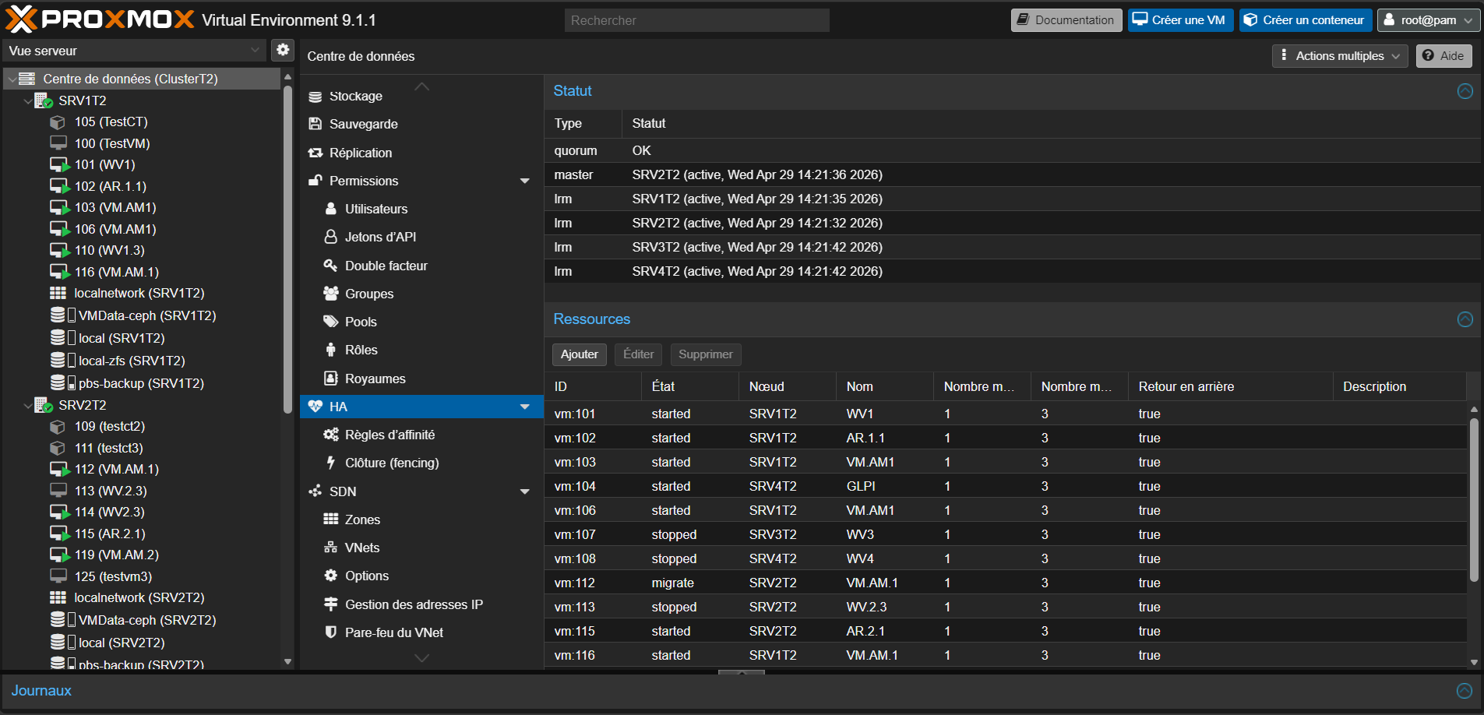This screenshot has width=1484, height=715.
Task: Click the Proxmox logo
Action: (x=100, y=19)
